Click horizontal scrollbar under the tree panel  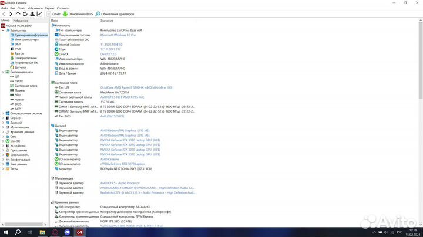(24, 224)
